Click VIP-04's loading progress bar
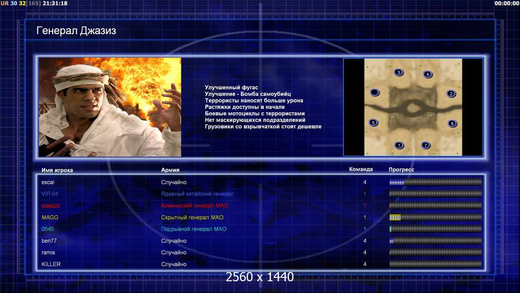 coord(436,193)
